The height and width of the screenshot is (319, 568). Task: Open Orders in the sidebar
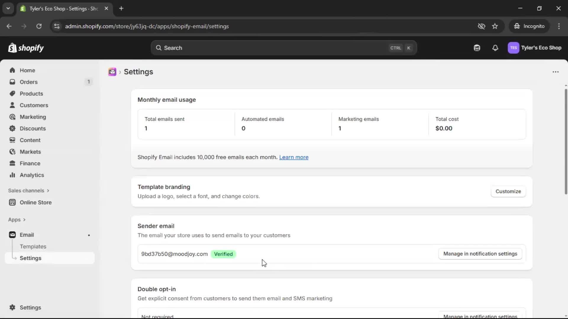click(x=28, y=82)
